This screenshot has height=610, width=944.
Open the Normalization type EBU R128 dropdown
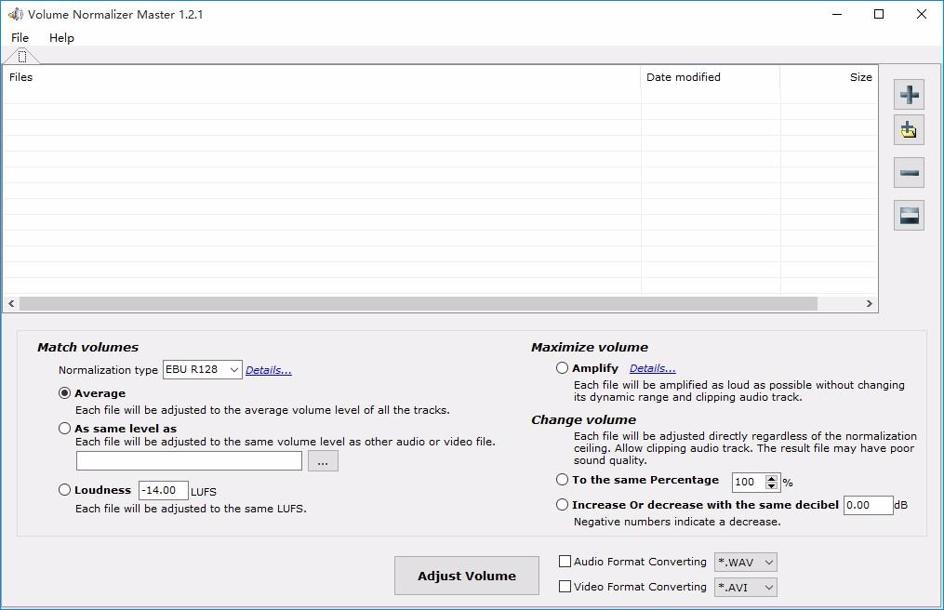point(203,369)
